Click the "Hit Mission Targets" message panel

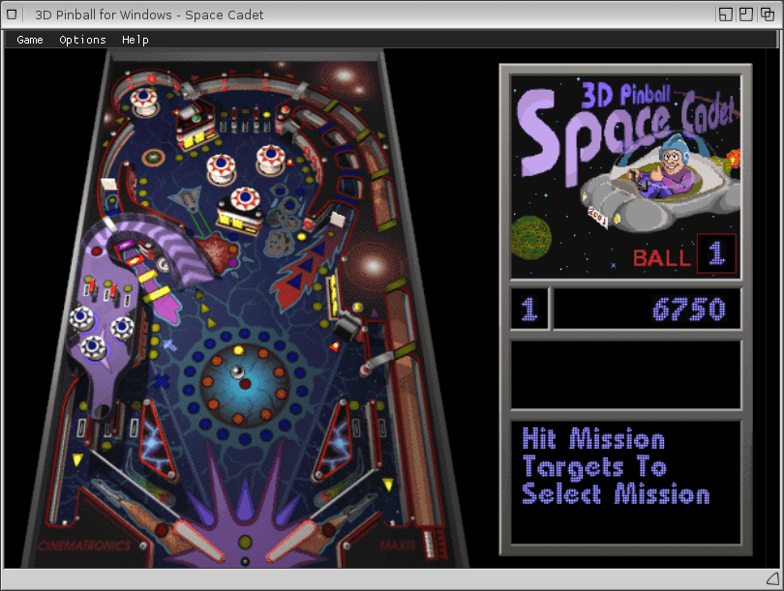pos(625,481)
